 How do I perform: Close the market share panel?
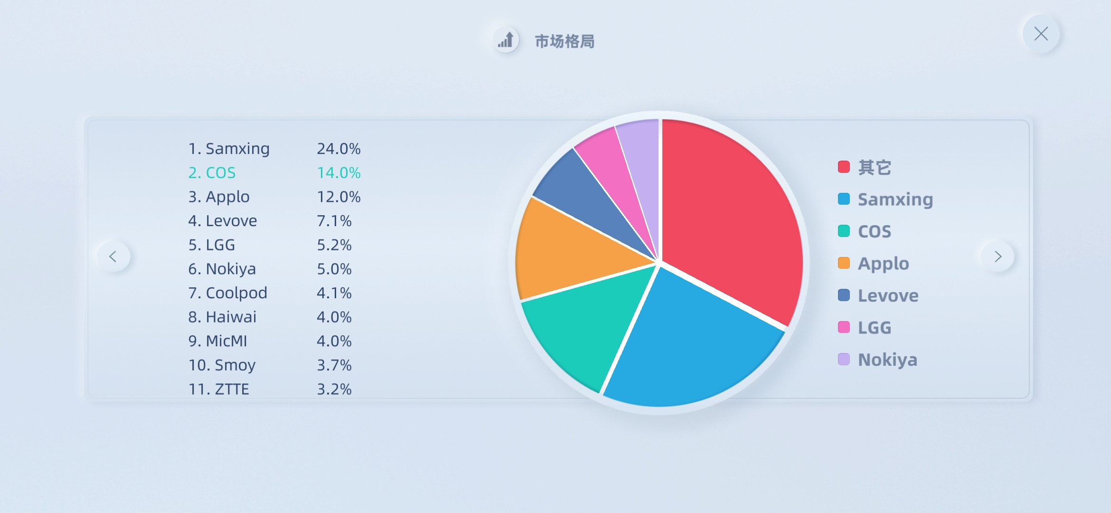1041,34
